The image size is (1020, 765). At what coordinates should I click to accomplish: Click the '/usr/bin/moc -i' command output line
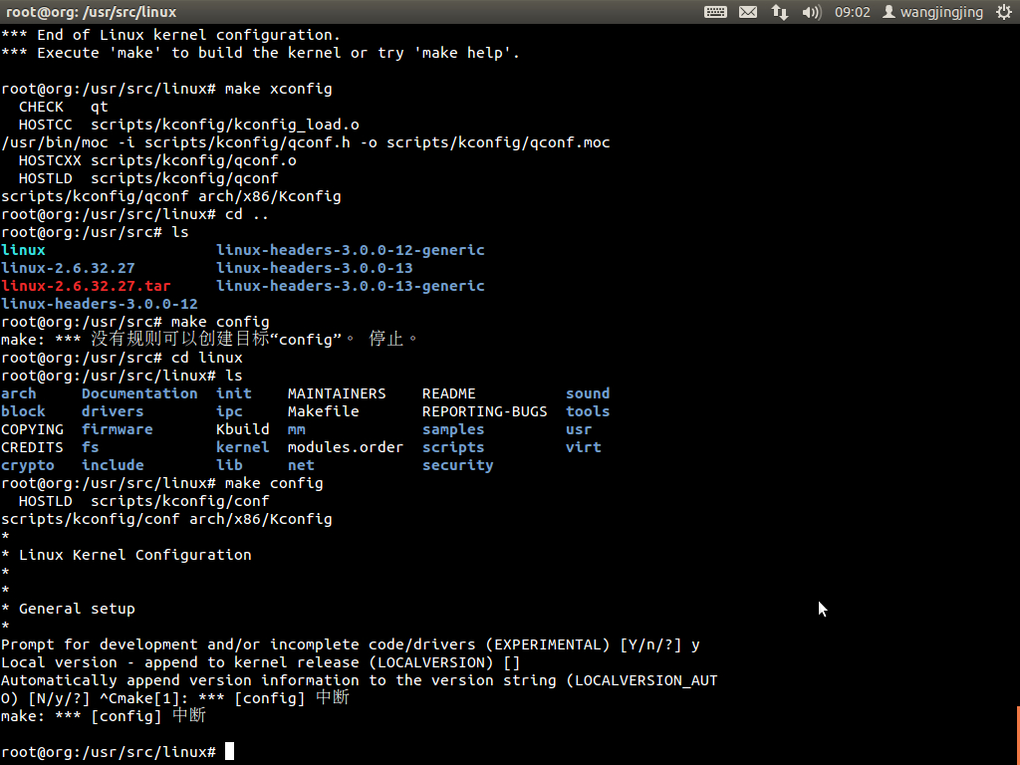tap(306, 142)
